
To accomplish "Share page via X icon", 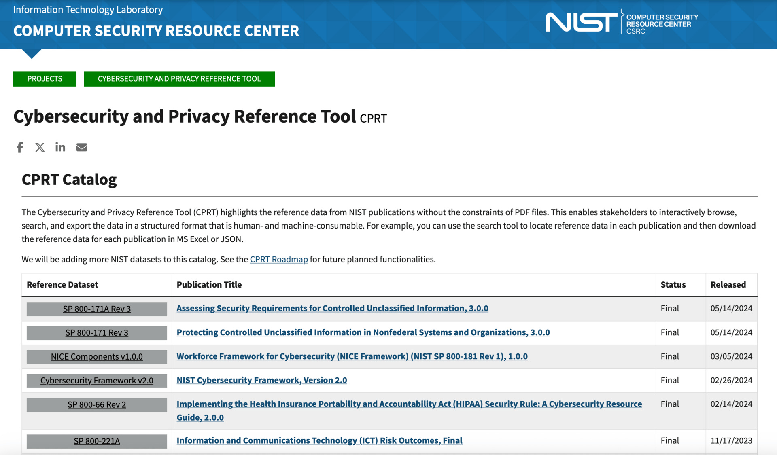I will coord(40,147).
